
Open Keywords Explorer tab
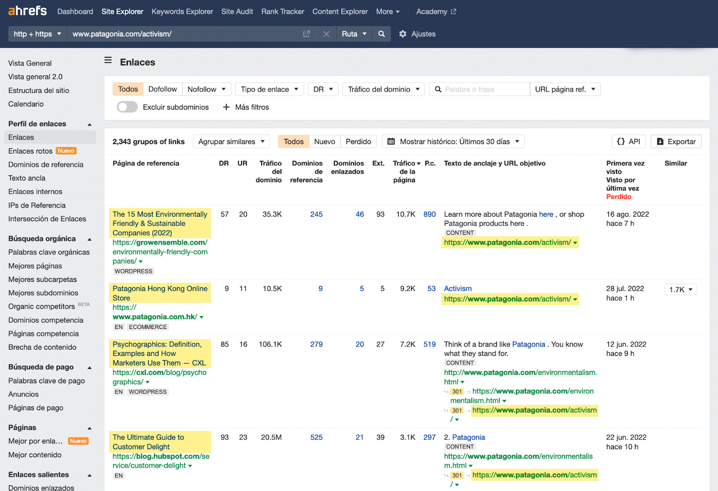(182, 11)
